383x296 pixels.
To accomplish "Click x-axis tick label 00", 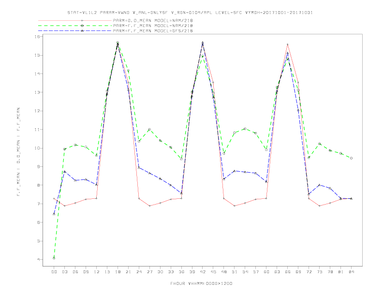I will 54,272.
